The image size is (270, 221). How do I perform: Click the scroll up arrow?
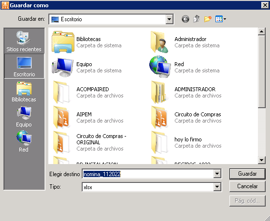262,31
